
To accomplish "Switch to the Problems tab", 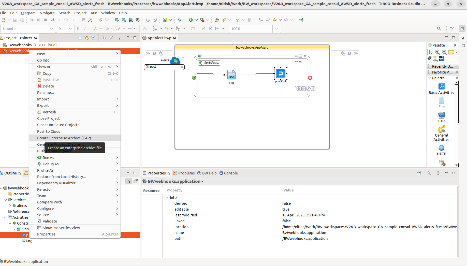I will (184, 173).
